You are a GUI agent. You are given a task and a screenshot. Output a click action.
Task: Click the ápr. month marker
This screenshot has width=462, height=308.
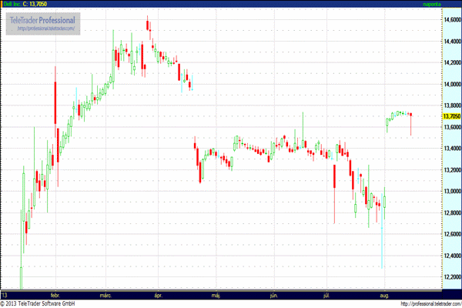(159, 295)
